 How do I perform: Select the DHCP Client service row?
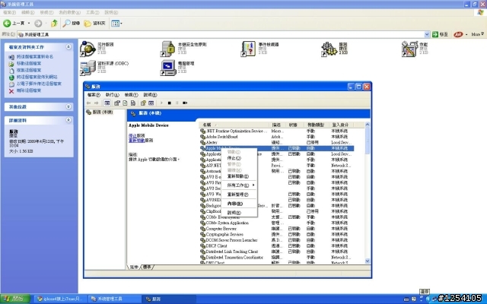point(276,246)
